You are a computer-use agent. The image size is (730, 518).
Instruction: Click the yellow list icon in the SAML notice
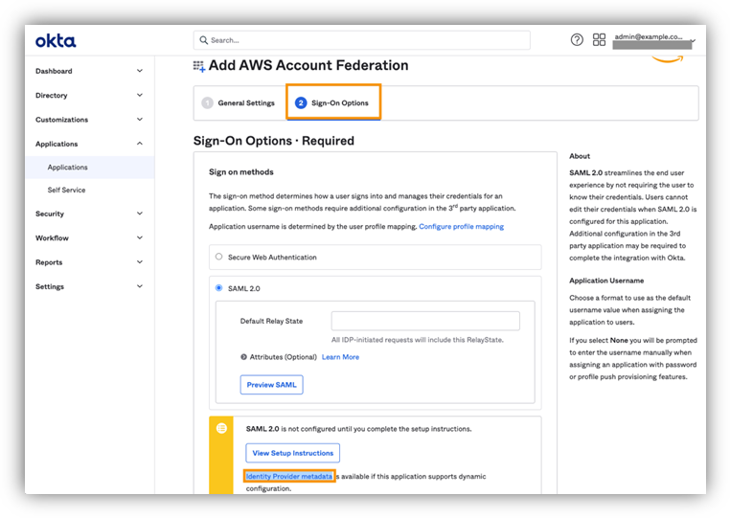tap(221, 428)
